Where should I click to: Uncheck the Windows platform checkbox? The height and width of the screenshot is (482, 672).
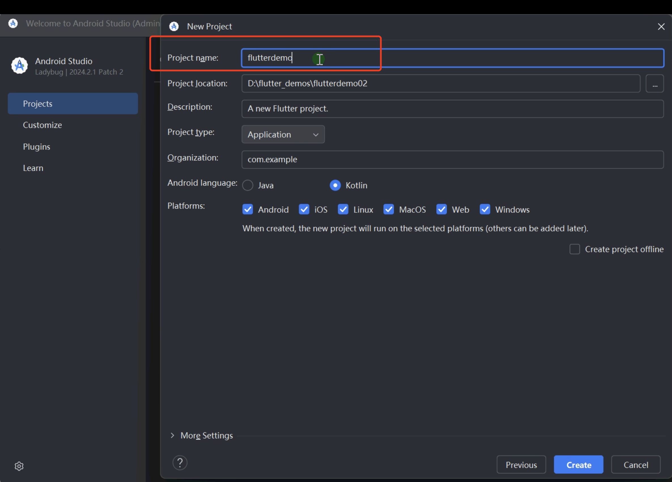(x=485, y=210)
